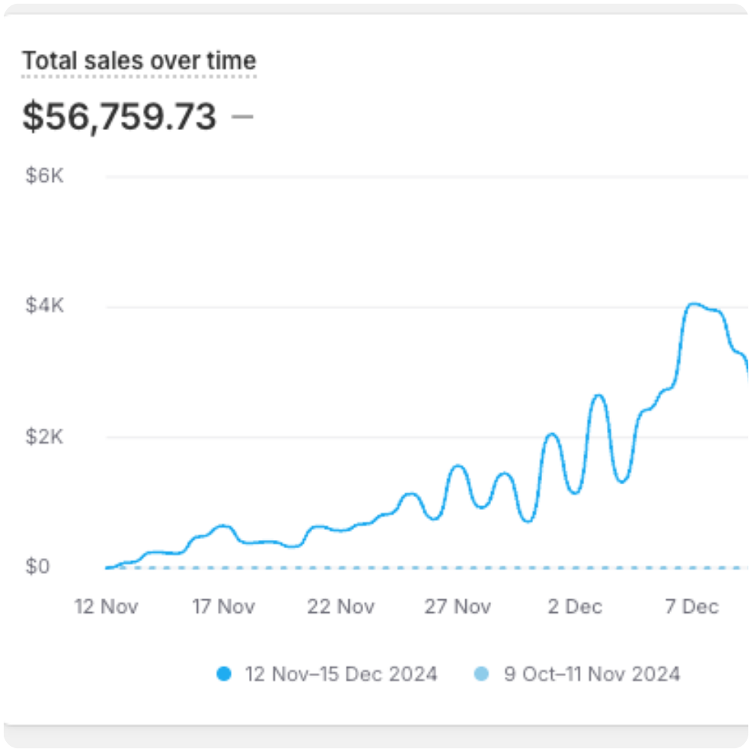Image resolution: width=752 pixels, height=752 pixels.
Task: Toggle the 12 Nov–15 Dec 2024 legend dot
Action: tap(223, 674)
